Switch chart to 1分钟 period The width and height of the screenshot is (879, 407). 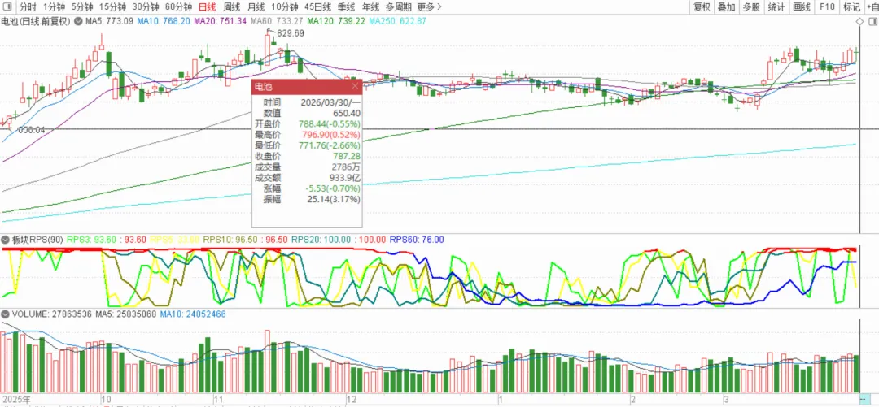[54, 7]
